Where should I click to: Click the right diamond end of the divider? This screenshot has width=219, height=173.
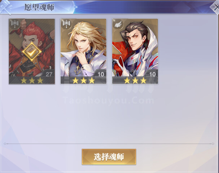(213, 143)
